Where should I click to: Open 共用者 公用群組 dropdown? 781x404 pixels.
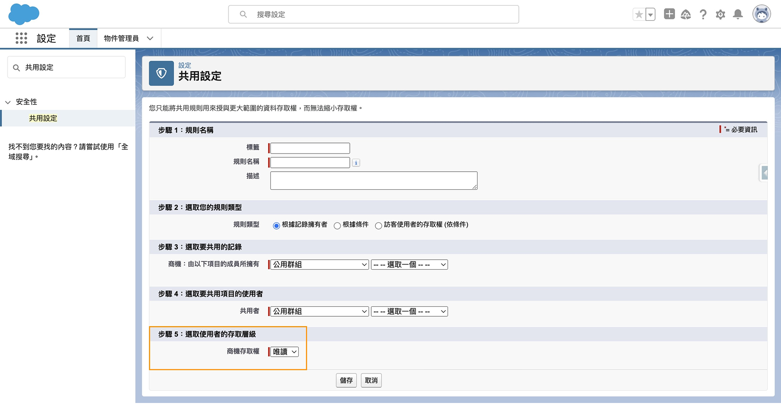coord(319,311)
